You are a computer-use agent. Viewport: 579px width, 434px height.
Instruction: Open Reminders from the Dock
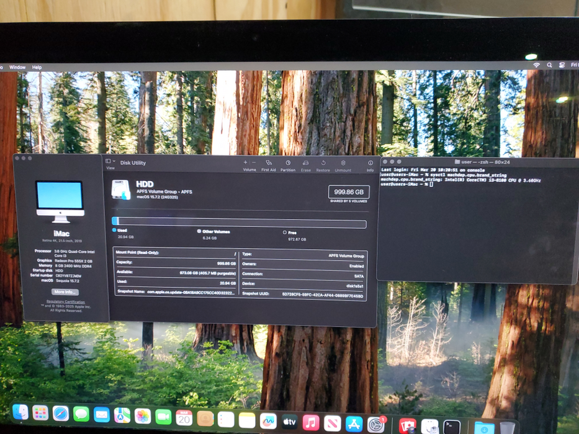[x=226, y=420]
